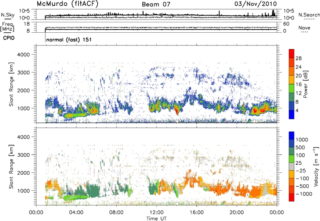Click 'Slant Range [km]' label of velocity panel
The height and width of the screenshot is (221, 320).
(11, 166)
